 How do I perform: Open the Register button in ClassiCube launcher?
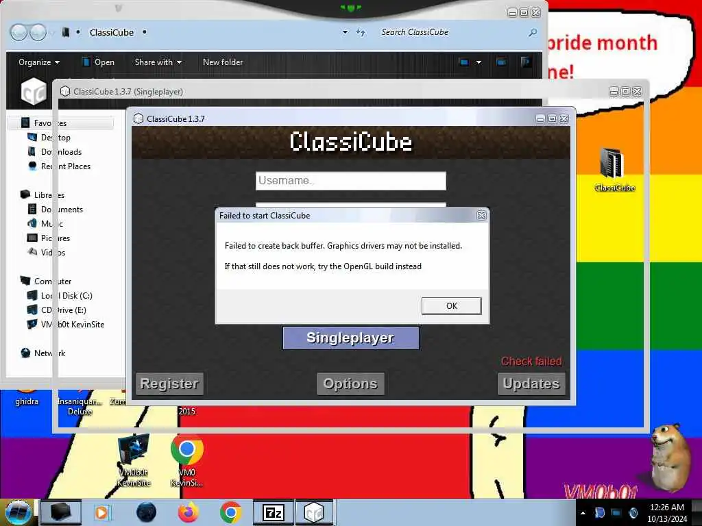(x=170, y=384)
